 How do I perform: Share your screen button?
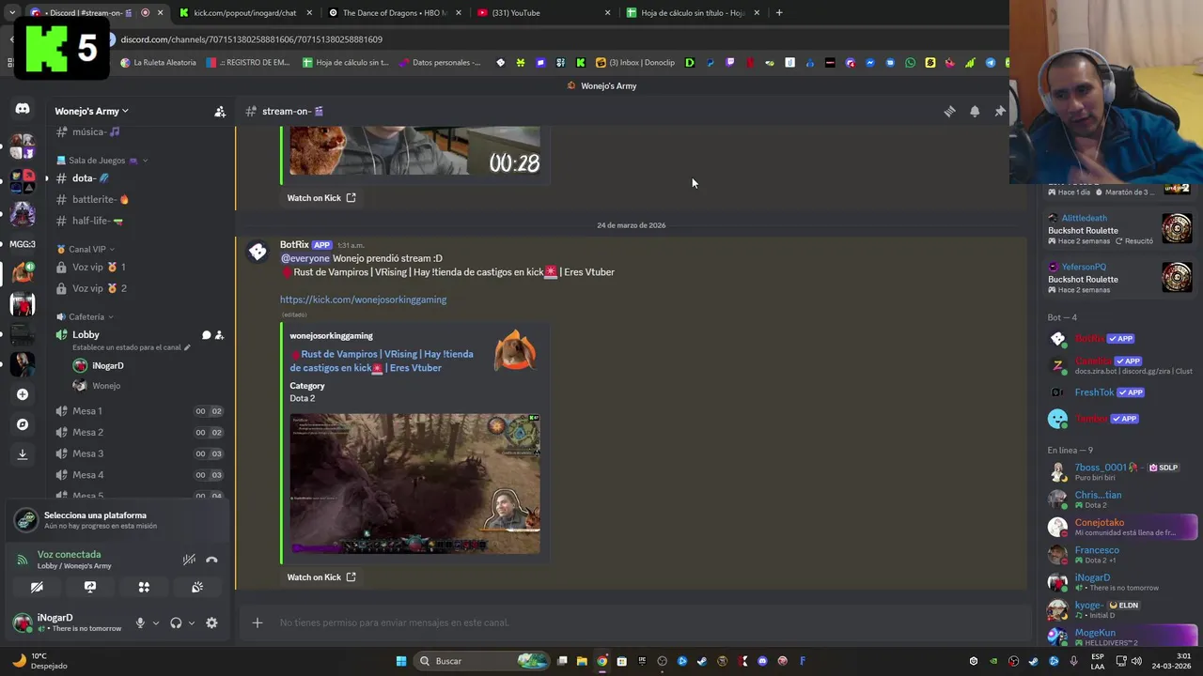(x=90, y=587)
